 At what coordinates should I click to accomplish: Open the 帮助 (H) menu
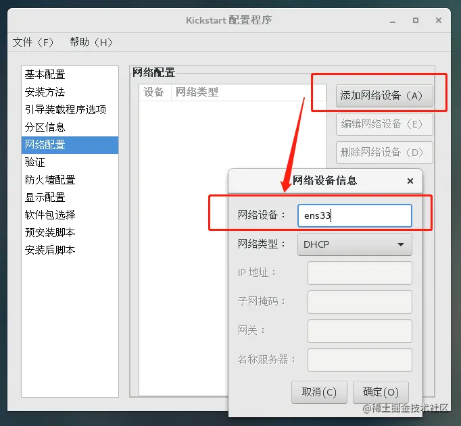(91, 43)
